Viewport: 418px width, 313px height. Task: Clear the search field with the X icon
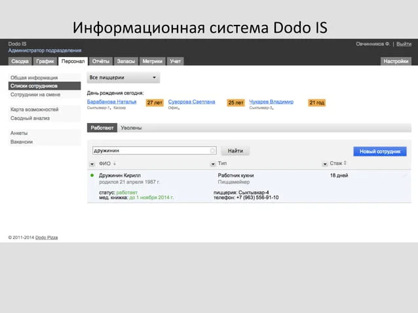click(212, 151)
